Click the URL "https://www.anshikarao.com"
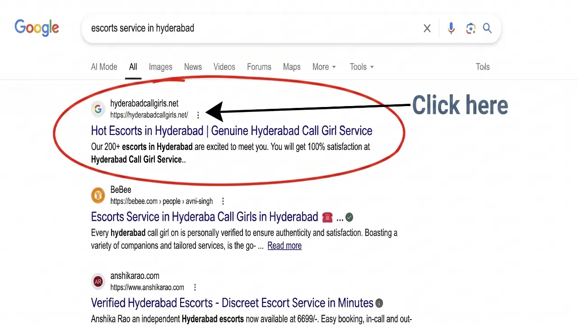Image resolution: width=578 pixels, height=325 pixels. 147,288
